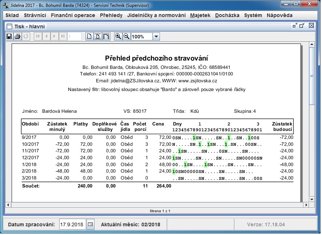The width and height of the screenshot is (322, 235).
Task: Close the Tisk - hlavni inner window
Action: [311, 26]
